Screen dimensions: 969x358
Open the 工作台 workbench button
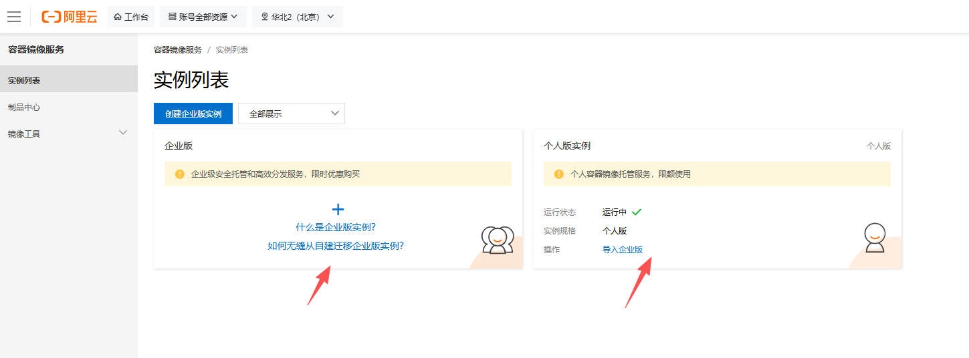coord(131,17)
